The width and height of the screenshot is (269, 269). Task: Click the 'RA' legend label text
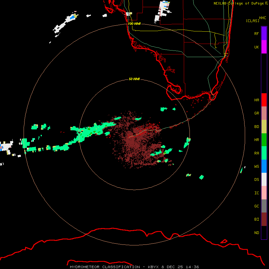pos(256,153)
